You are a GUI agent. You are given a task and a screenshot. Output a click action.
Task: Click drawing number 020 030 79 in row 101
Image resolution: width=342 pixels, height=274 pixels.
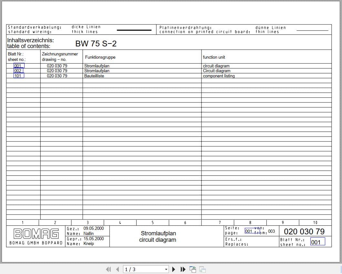[57, 76]
